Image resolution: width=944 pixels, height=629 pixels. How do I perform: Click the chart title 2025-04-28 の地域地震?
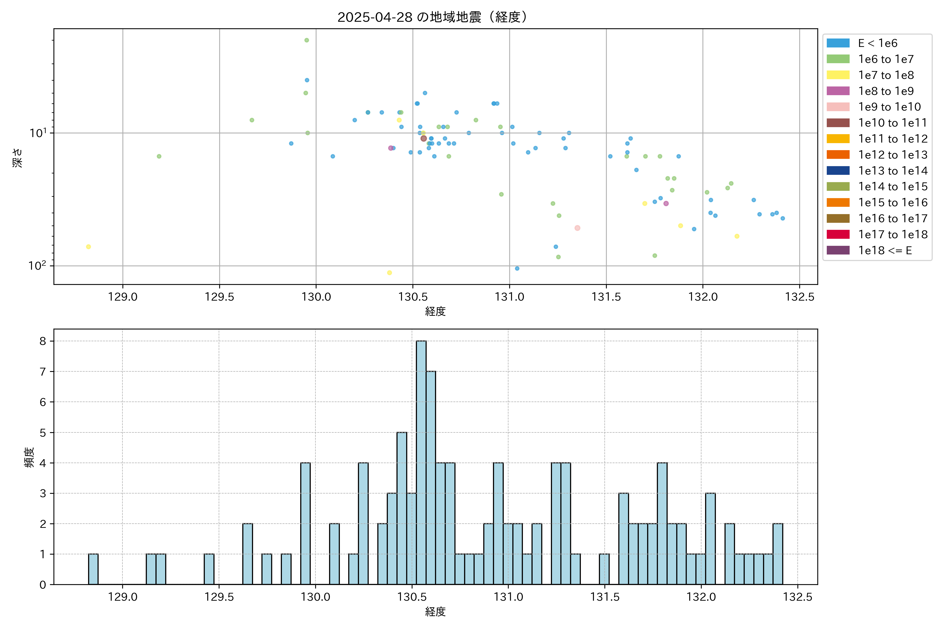(432, 17)
